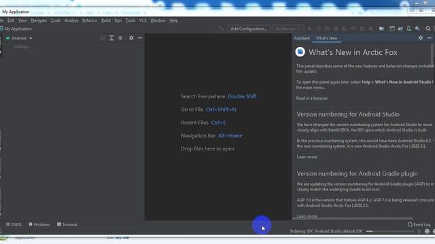This screenshot has height=244, width=435.
Task: Click the 'Navigation Bar' hint text
Action: click(198, 136)
